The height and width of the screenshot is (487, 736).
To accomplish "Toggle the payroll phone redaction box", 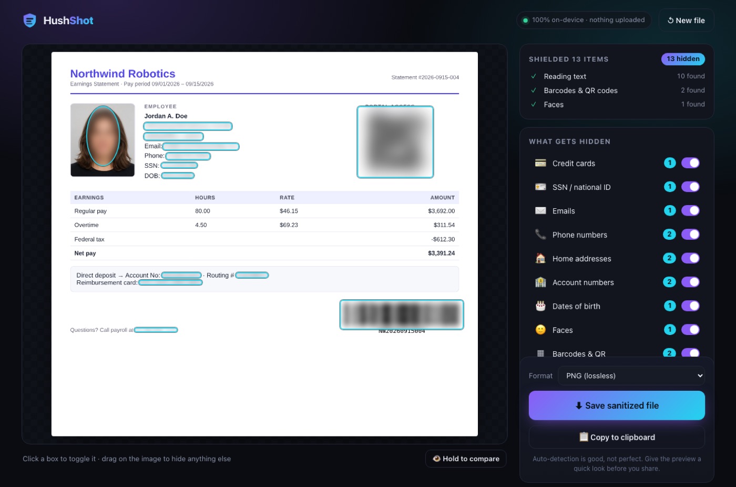I will pos(156,330).
